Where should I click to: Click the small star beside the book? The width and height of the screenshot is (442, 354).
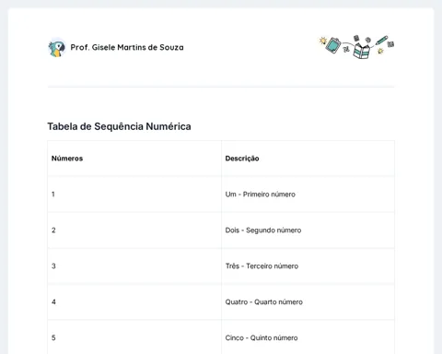(380, 51)
